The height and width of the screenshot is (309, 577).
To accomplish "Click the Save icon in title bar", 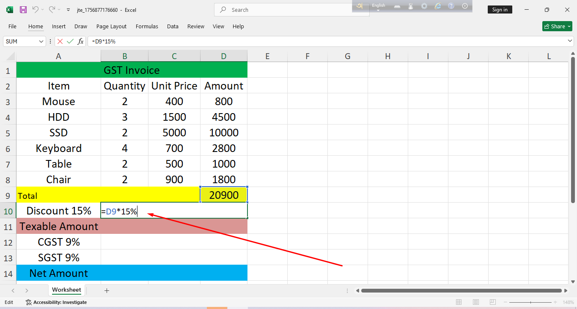I will point(23,10).
